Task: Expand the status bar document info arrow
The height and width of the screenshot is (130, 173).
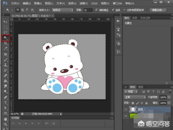Action: pos(61,114)
